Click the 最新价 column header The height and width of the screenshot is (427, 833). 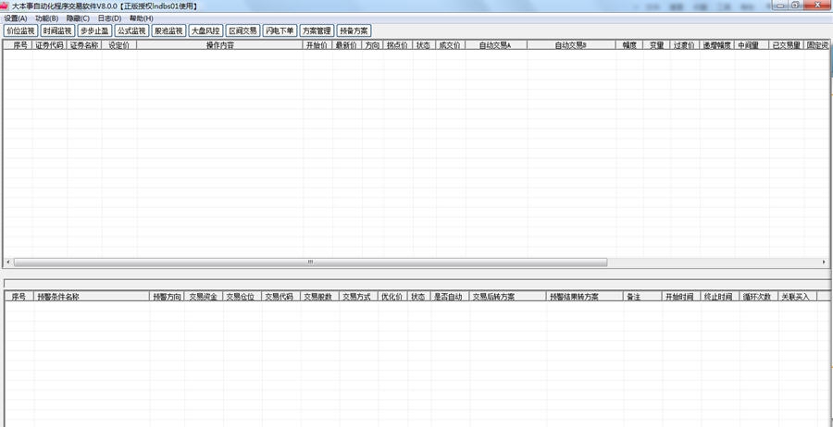(x=347, y=45)
